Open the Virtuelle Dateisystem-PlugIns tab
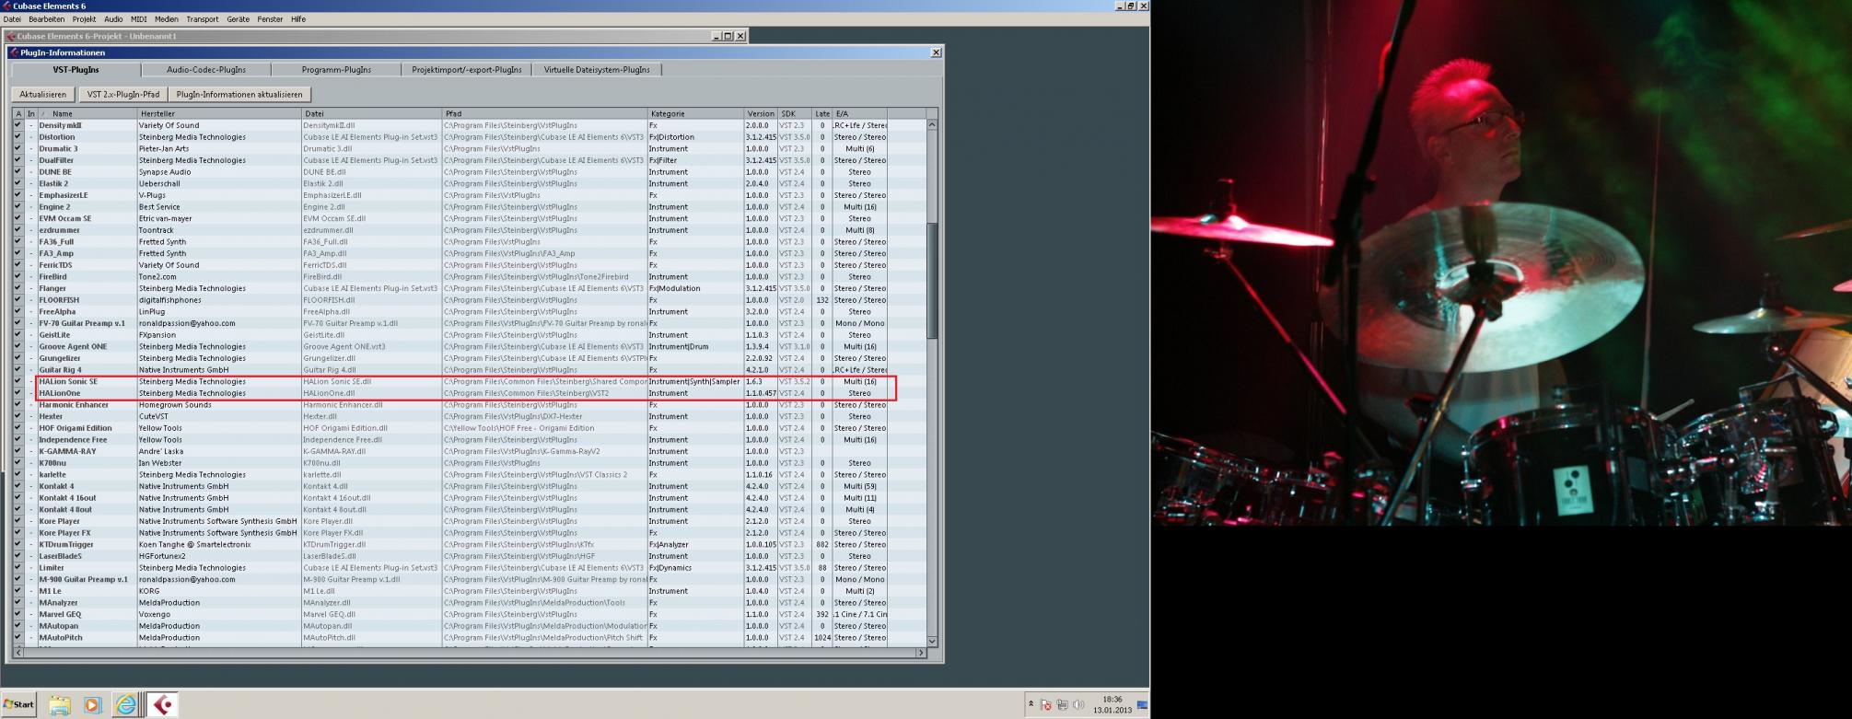Viewport: 1852px width, 719px height. pos(597,70)
